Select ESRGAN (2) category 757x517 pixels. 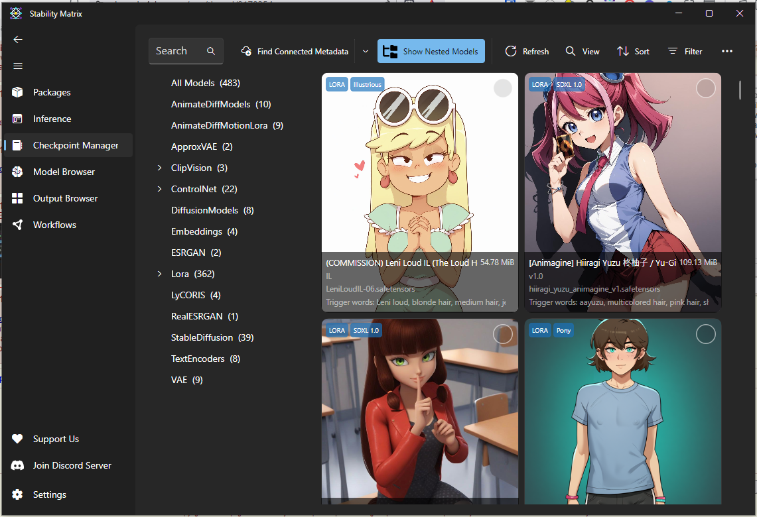click(x=196, y=253)
